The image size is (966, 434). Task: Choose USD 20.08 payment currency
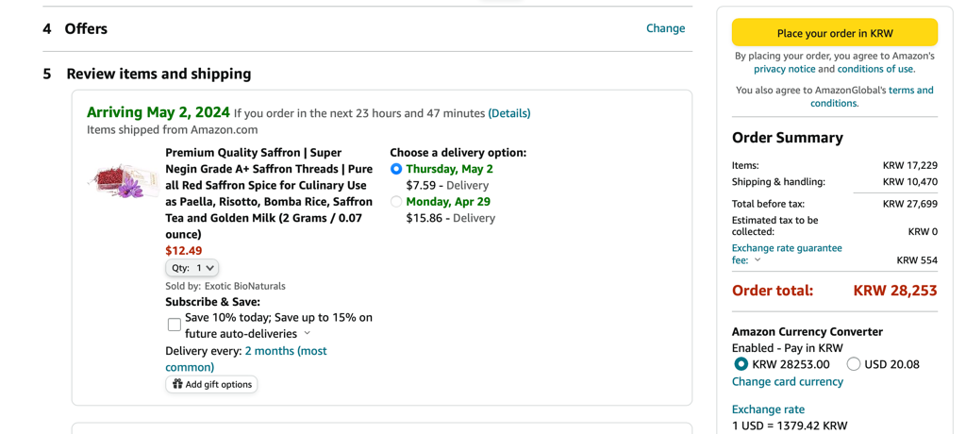pos(854,364)
